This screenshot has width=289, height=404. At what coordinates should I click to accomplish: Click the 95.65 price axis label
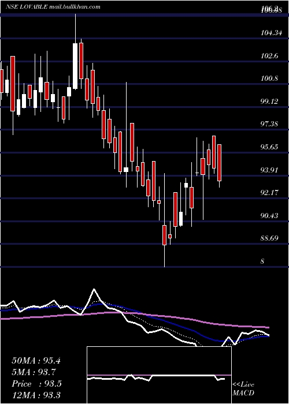click(x=269, y=147)
